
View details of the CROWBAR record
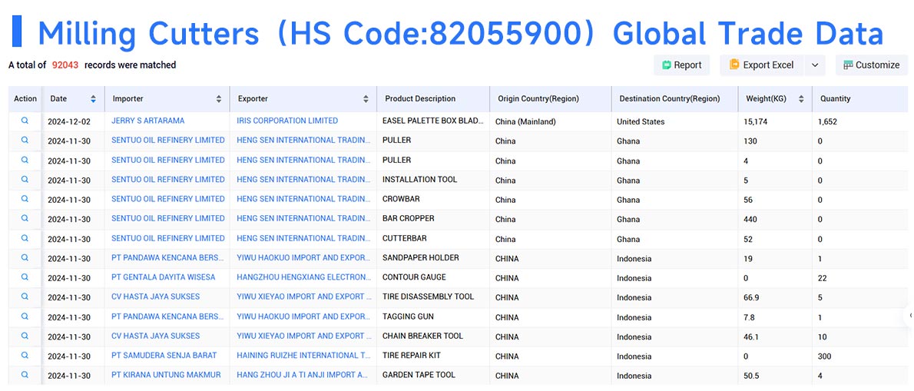pyautogui.click(x=25, y=199)
